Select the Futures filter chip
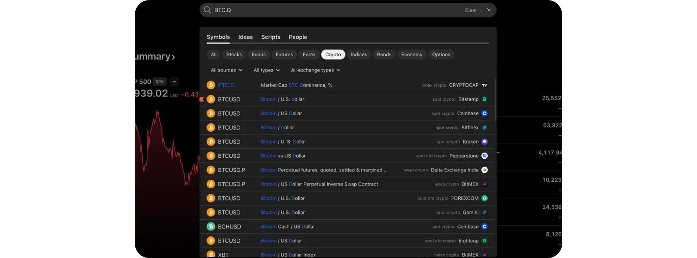The width and height of the screenshot is (697, 258). 284,55
